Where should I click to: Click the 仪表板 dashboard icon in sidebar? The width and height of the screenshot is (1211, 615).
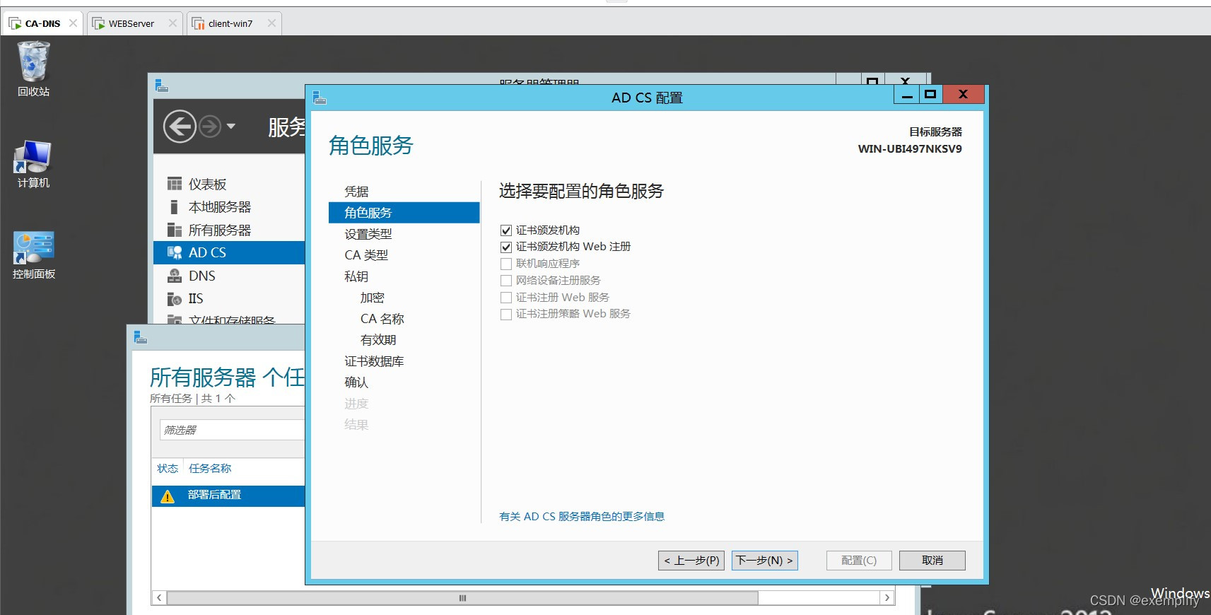[x=174, y=184]
